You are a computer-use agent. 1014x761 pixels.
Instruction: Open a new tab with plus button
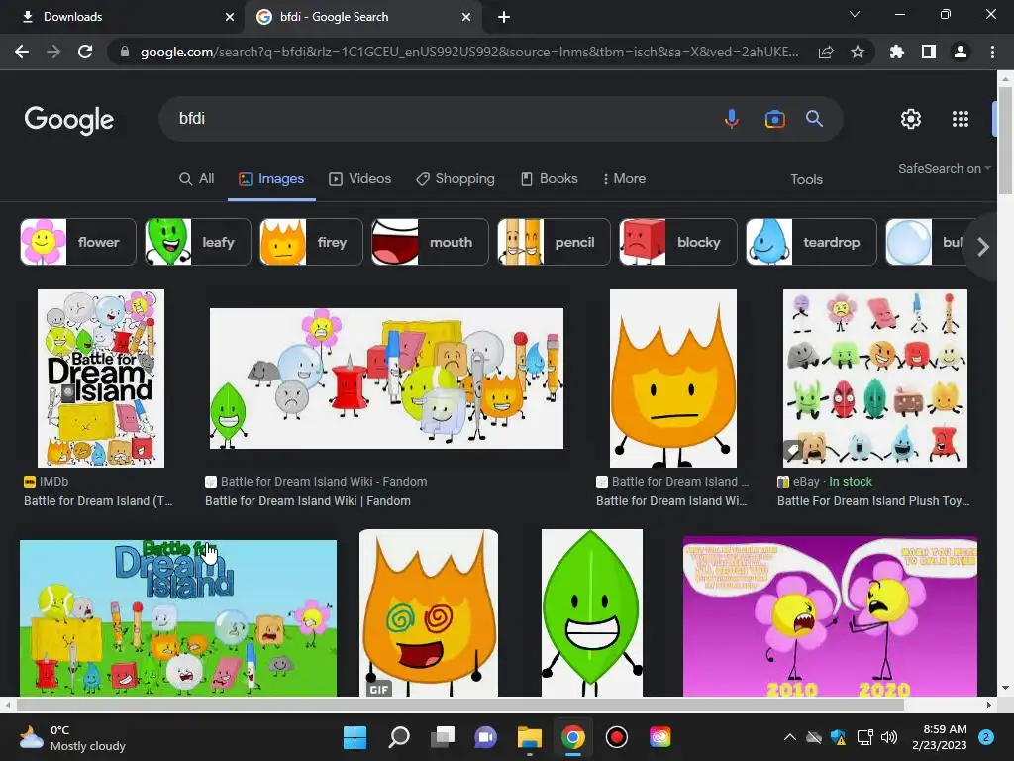504,18
